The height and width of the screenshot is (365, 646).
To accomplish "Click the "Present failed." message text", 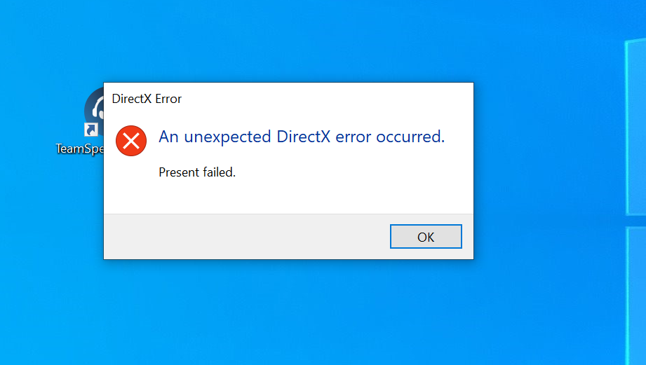I will [x=197, y=172].
